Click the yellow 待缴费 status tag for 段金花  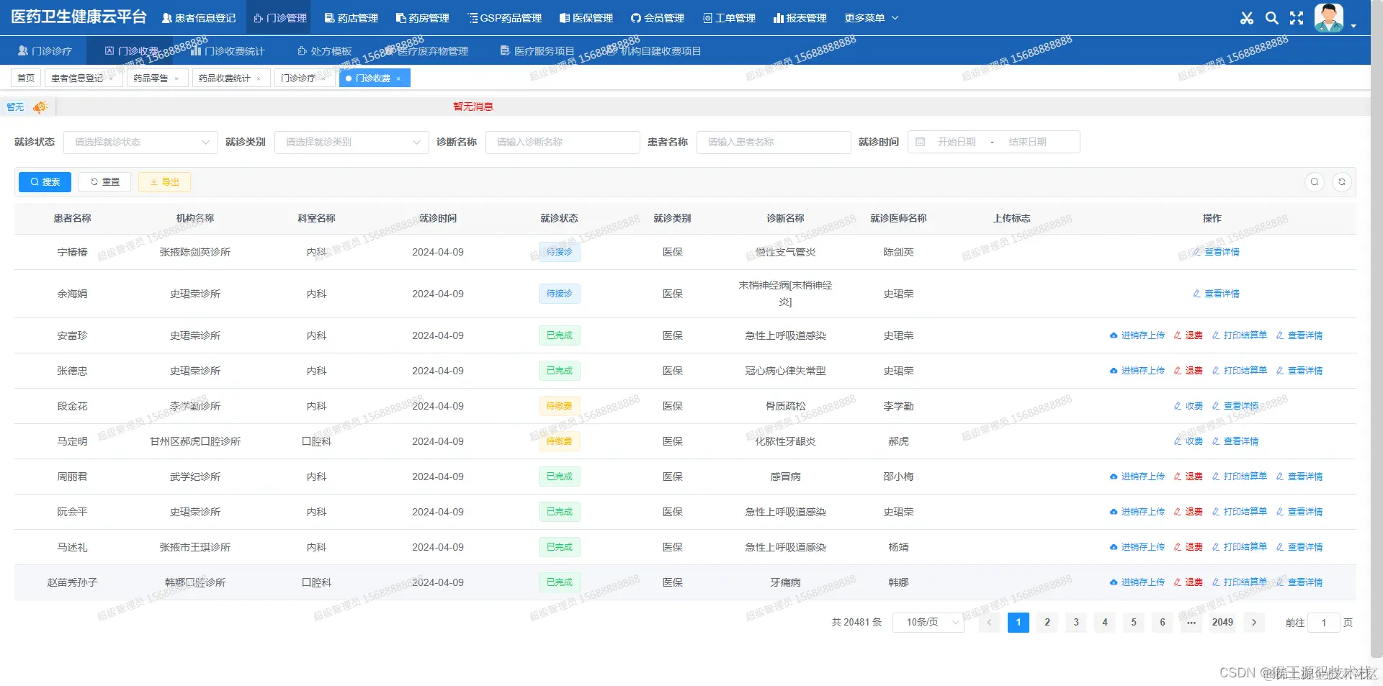[560, 406]
